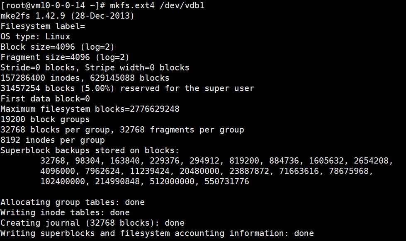406x241 pixels.
Task: Click the superblock backup number 32768
Action: [x=53, y=161]
